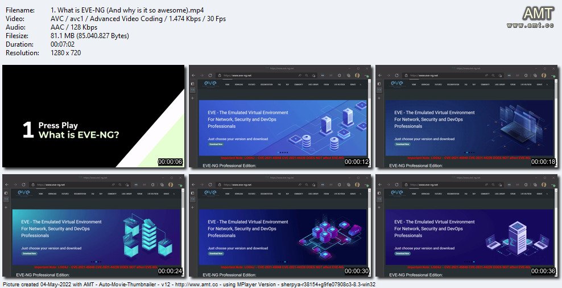
Task: Click the audio value 'AAC / 128 Kbps'
Action: (x=74, y=27)
